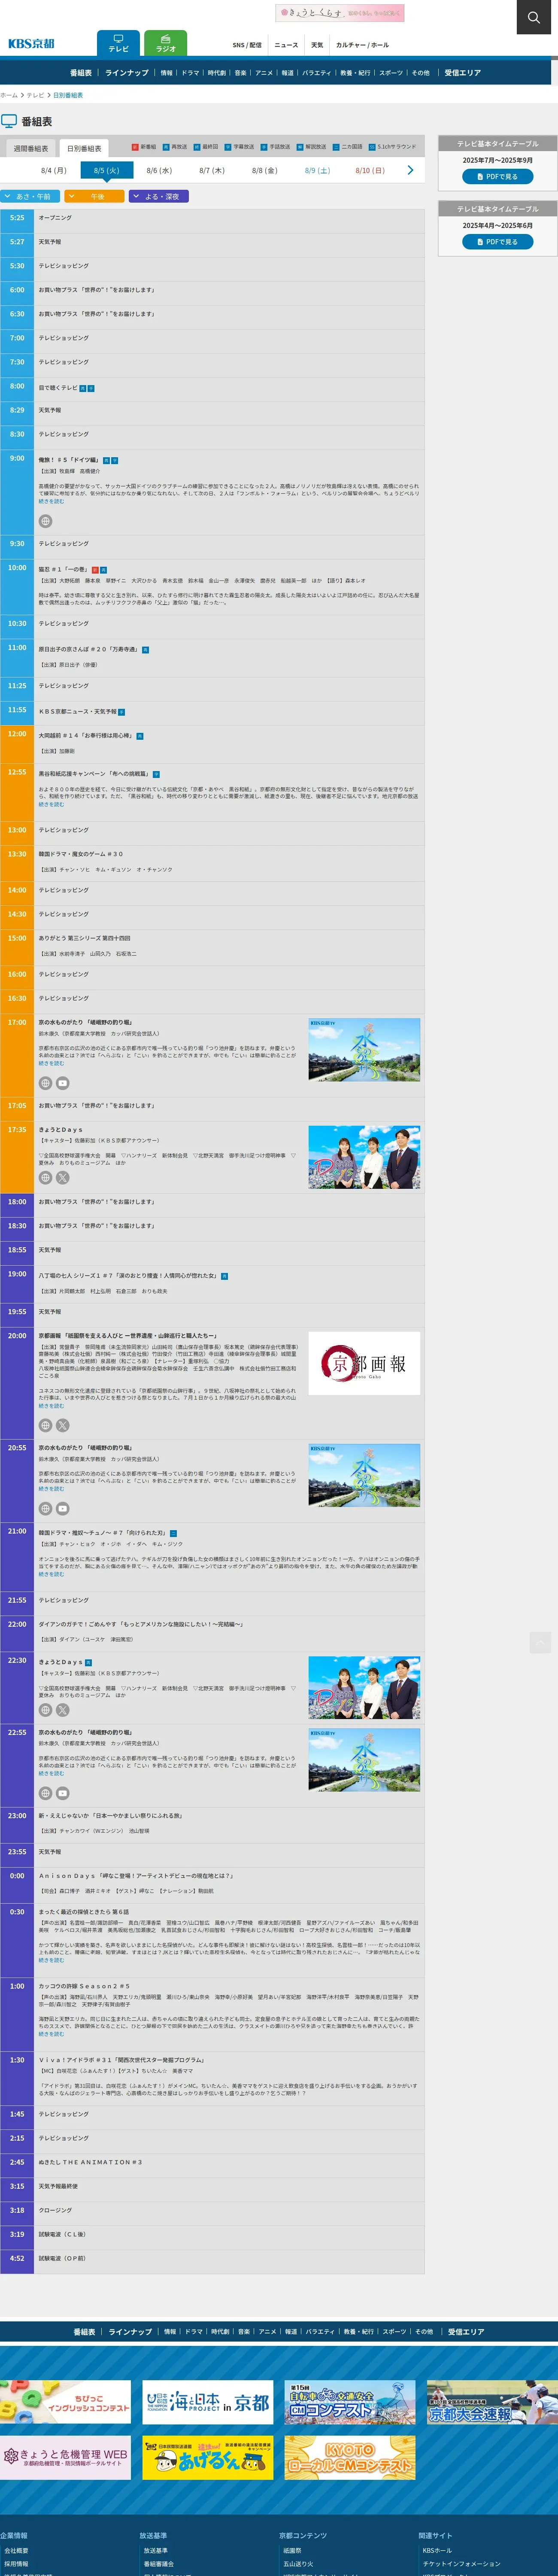Image resolution: width=558 pixels, height=2576 pixels.
Task: Open globe icon for 17:35 きょうとDays
Action: pos(45,1178)
